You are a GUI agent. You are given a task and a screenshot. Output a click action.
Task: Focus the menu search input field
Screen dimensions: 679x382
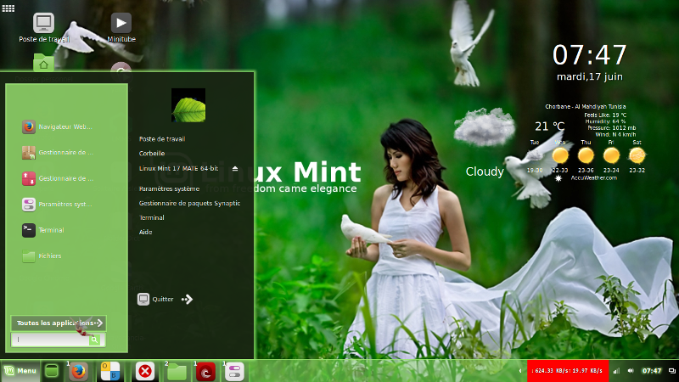[50, 340]
